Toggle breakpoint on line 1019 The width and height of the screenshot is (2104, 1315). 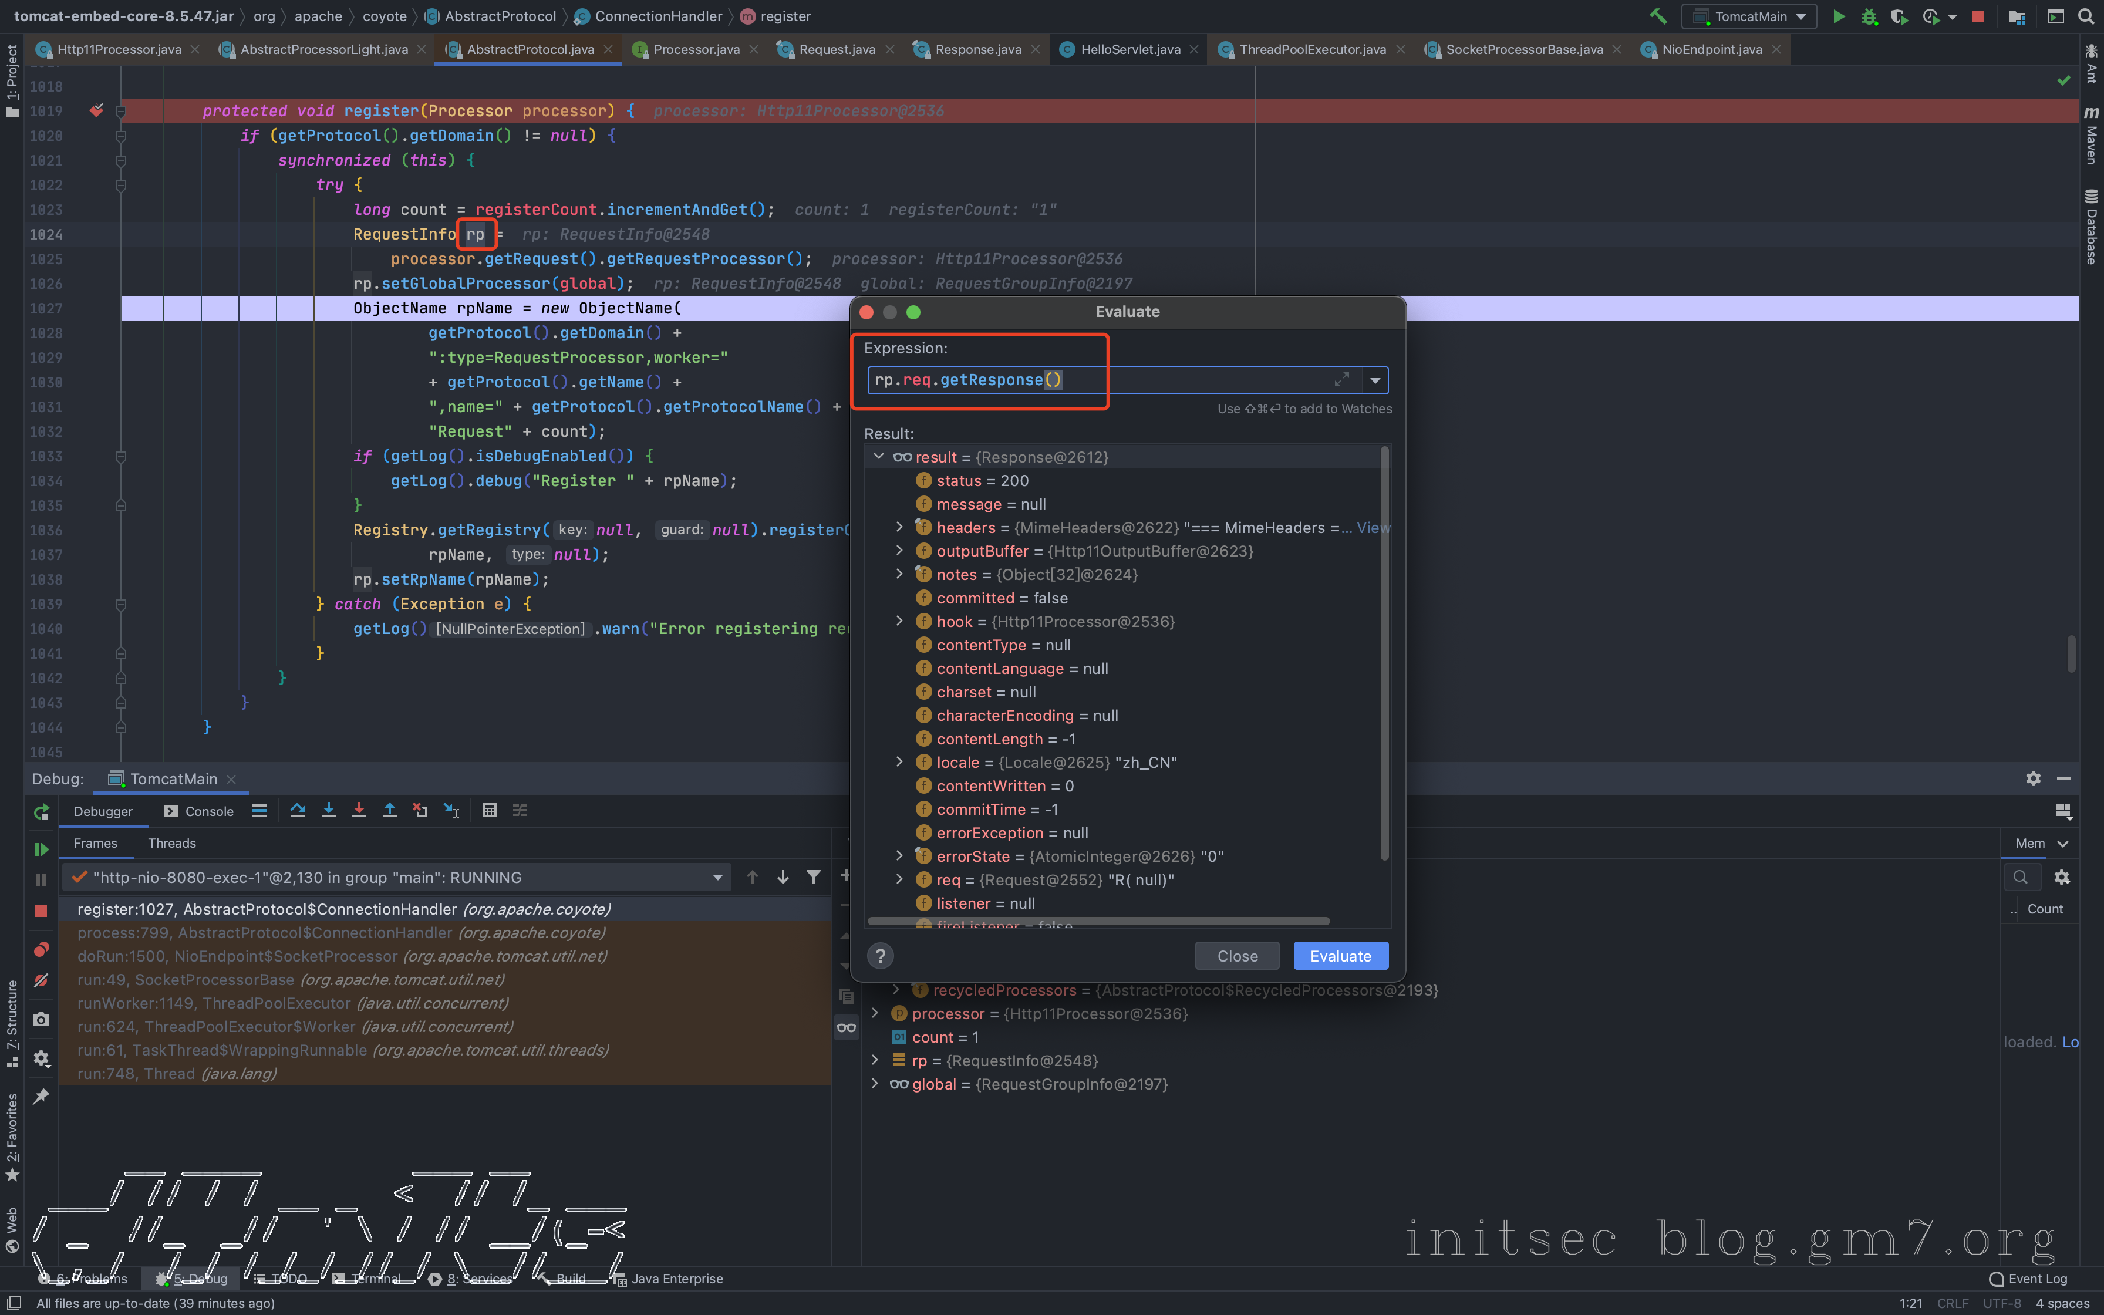point(96,110)
